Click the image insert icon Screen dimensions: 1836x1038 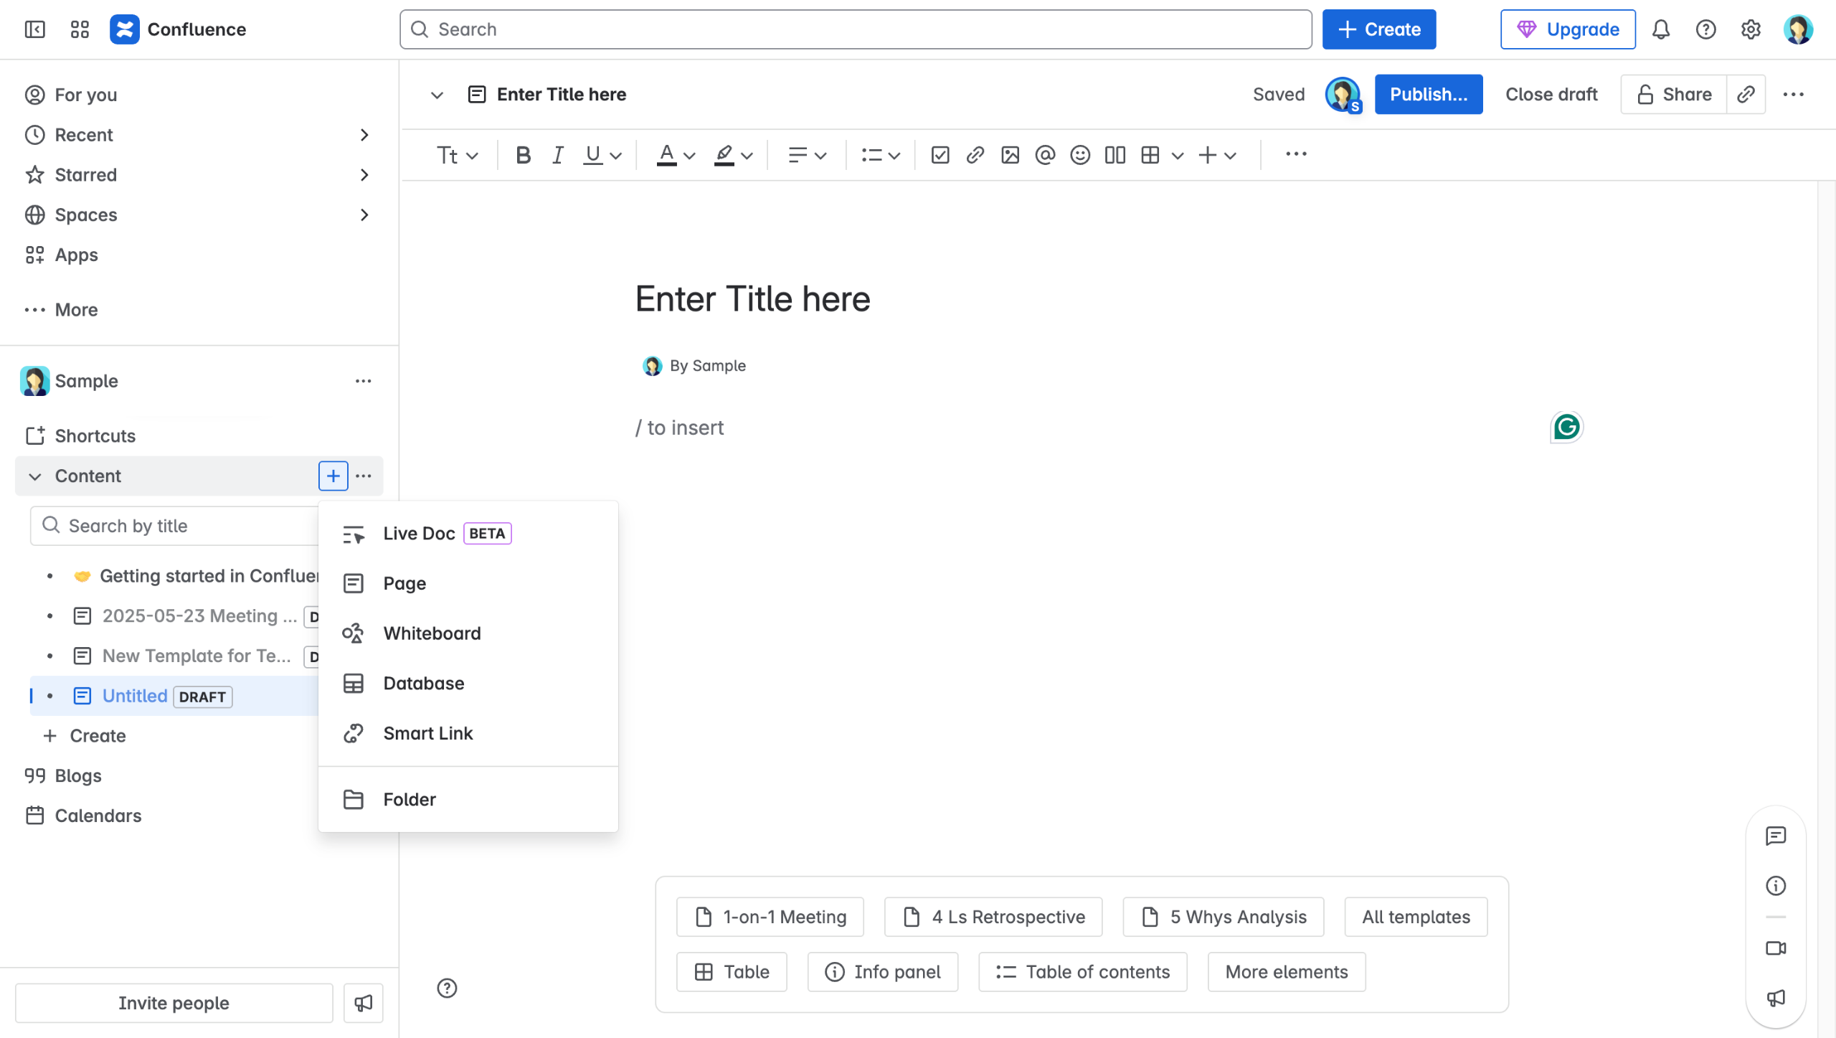(x=1010, y=155)
